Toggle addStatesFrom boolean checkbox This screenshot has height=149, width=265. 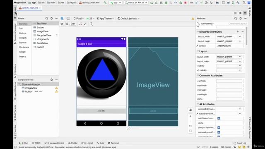219,118
